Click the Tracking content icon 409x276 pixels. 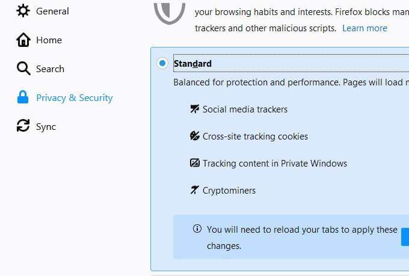pos(194,164)
